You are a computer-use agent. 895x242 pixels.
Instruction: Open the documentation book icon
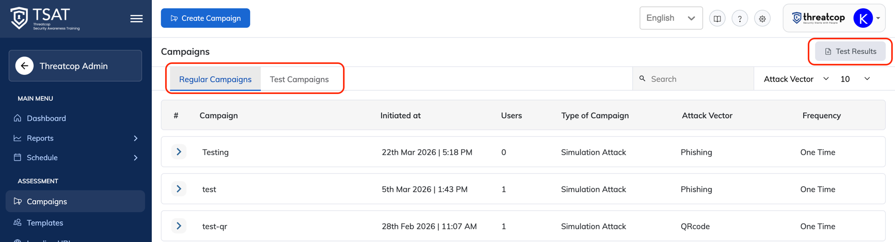click(x=717, y=19)
